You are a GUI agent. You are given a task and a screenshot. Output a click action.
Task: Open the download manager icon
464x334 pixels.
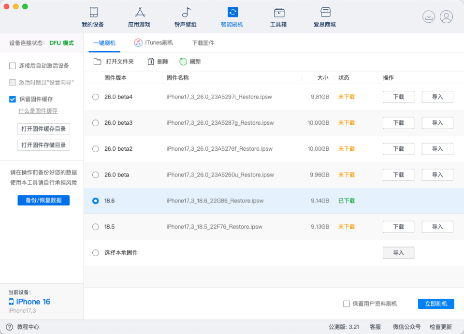click(429, 16)
